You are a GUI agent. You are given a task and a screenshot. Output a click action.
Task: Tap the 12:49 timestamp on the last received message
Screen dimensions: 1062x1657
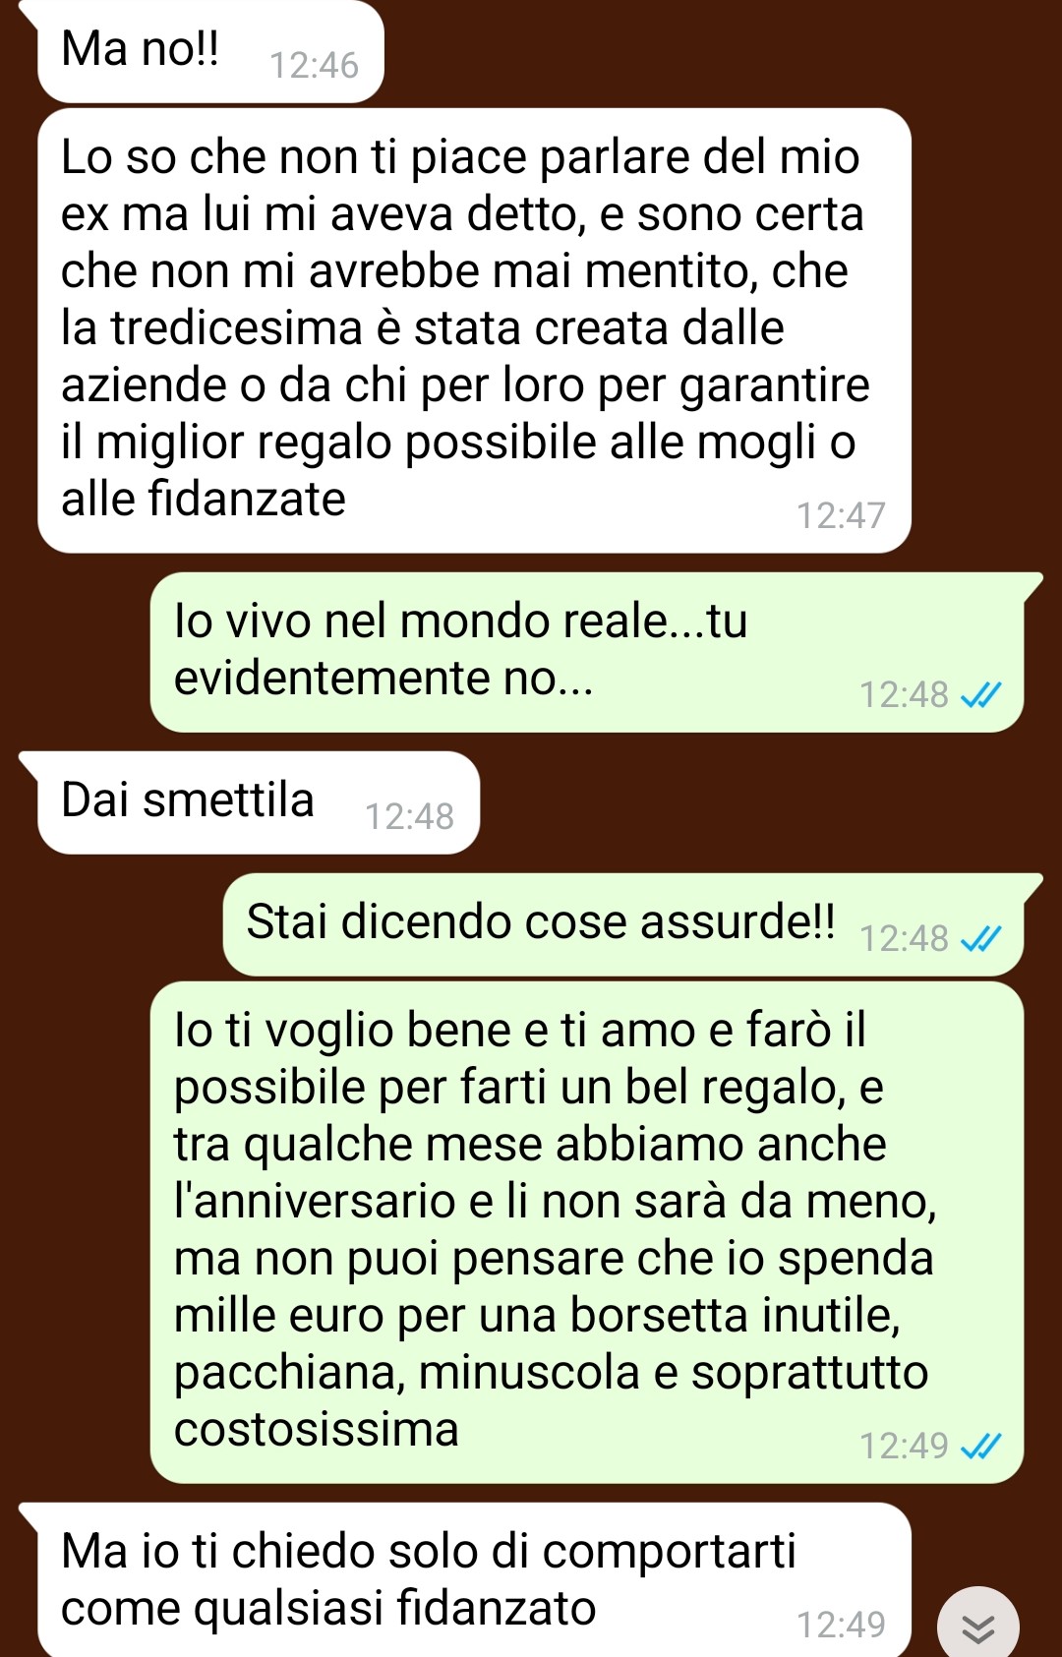click(841, 1626)
